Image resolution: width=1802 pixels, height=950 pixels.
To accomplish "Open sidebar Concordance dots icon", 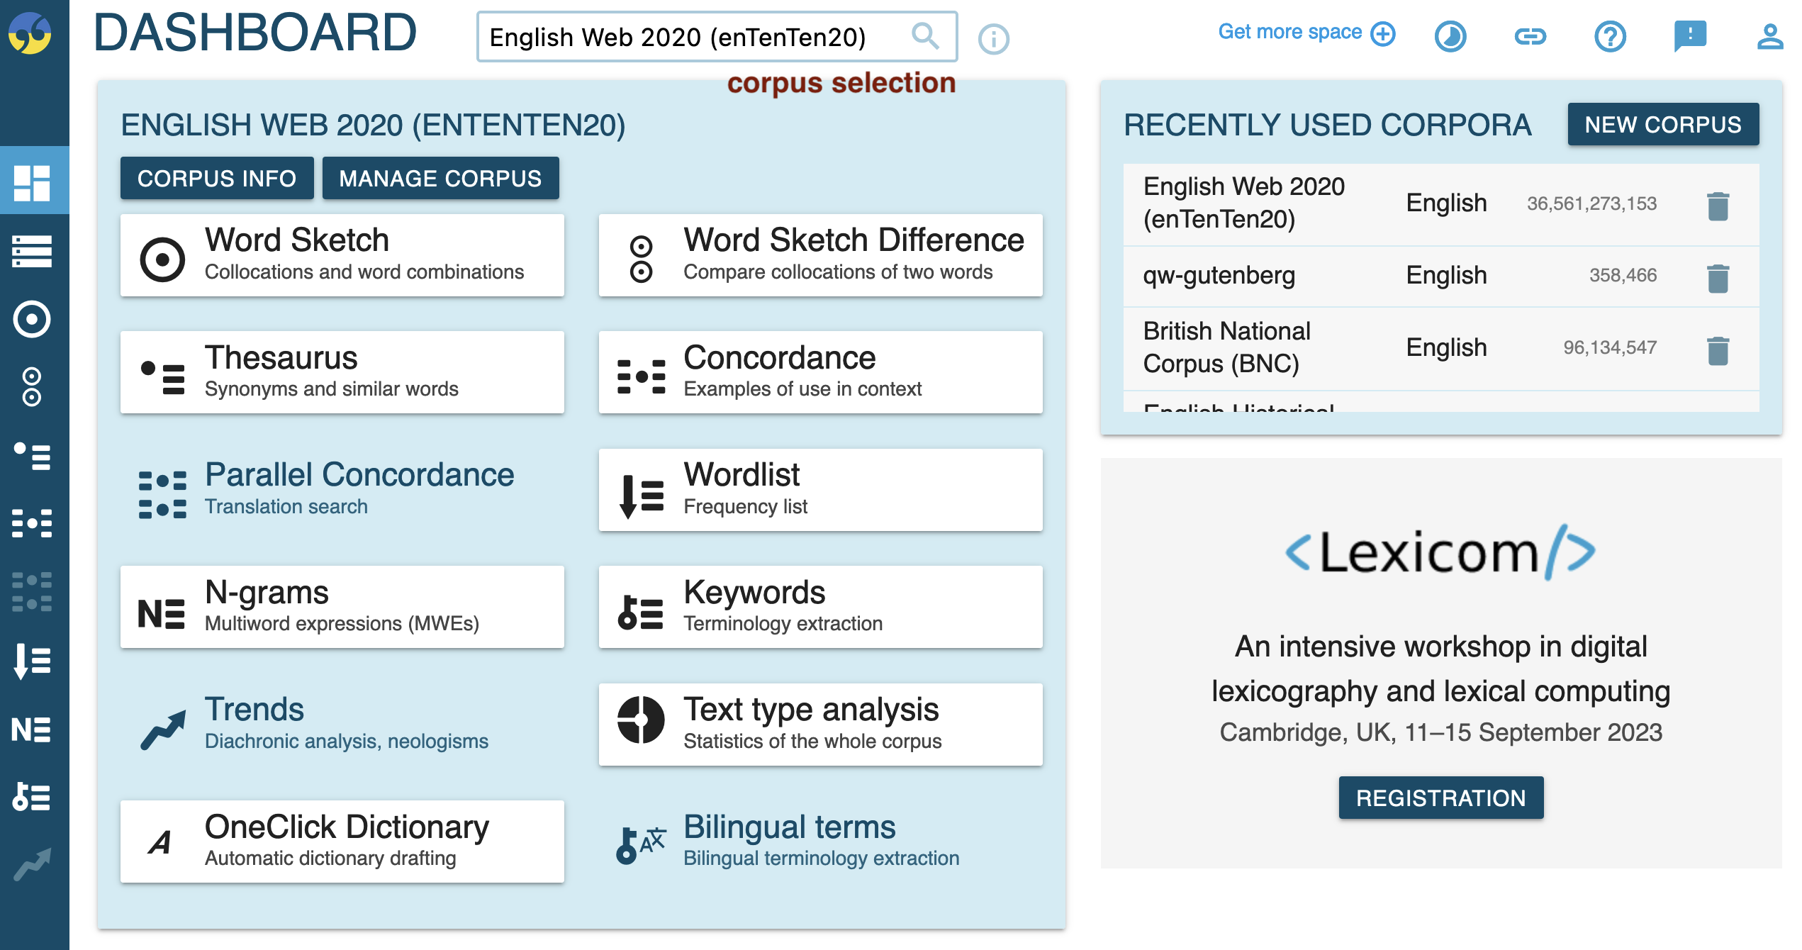I will pyautogui.click(x=32, y=523).
